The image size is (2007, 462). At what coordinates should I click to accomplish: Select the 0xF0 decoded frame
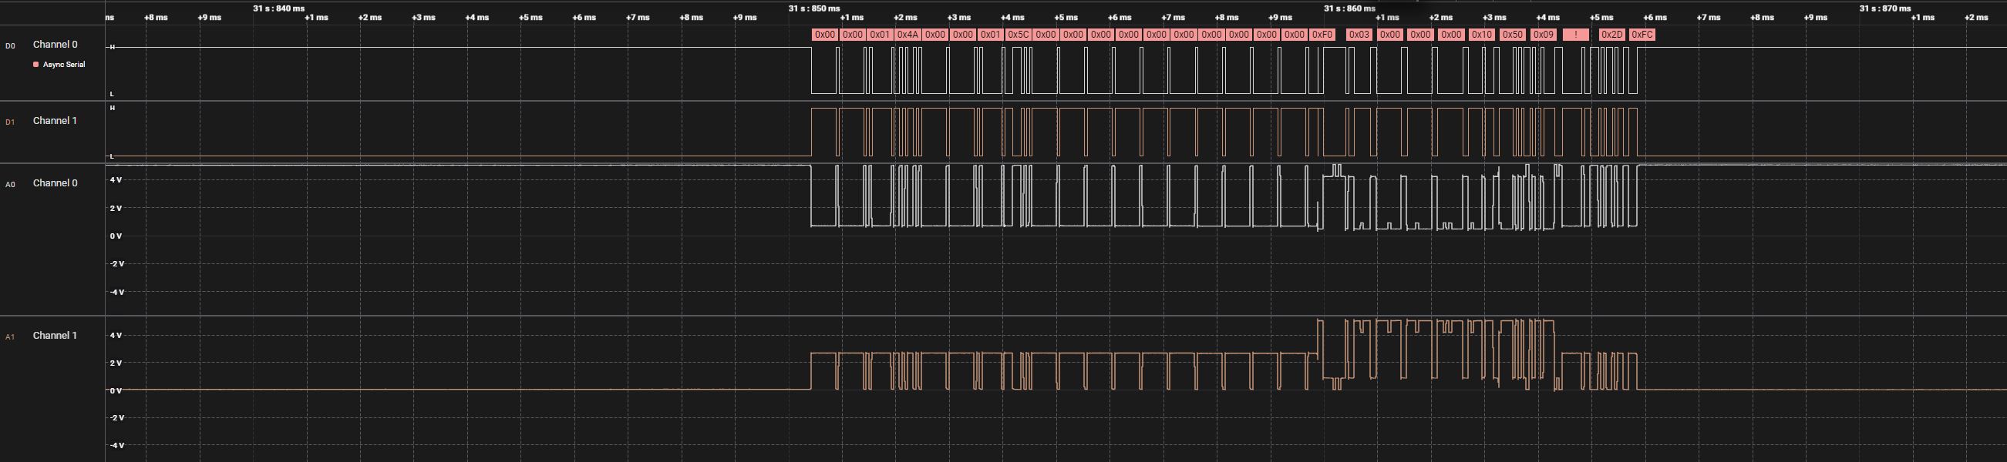(1322, 35)
